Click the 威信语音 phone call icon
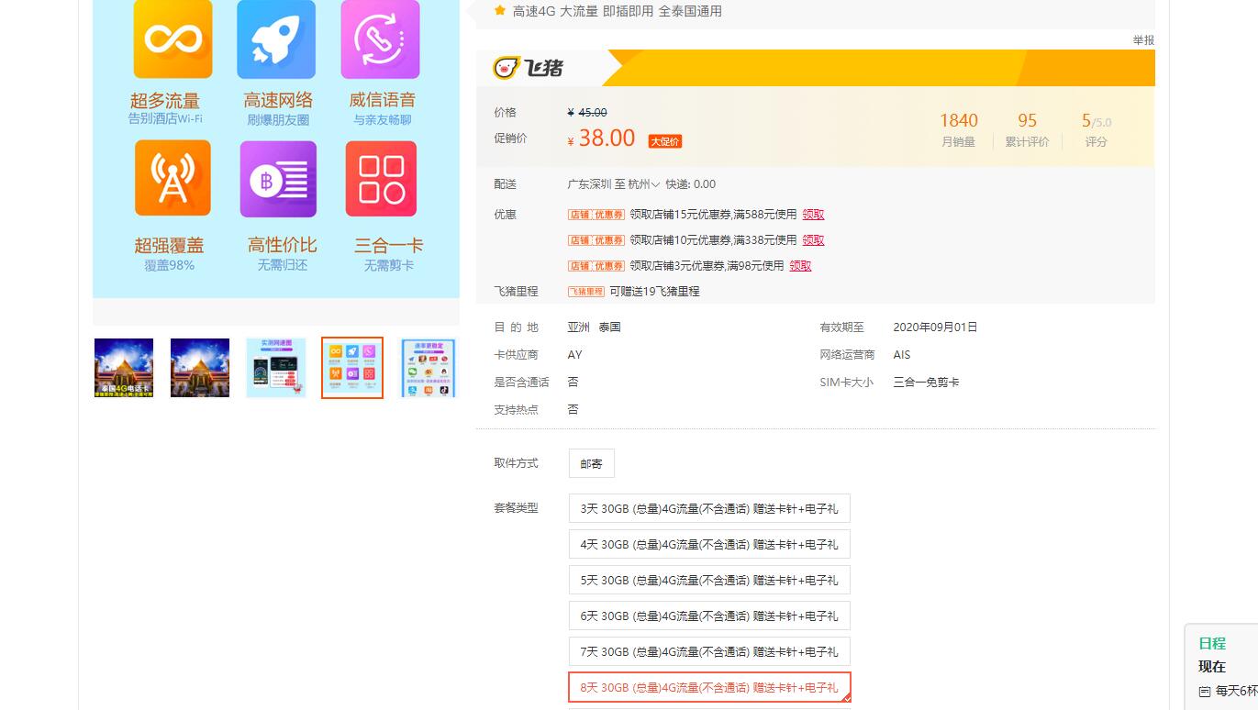This screenshot has height=710, width=1258. pyautogui.click(x=380, y=39)
